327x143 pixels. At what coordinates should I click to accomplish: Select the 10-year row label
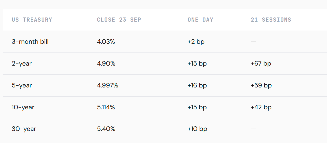[23, 107]
